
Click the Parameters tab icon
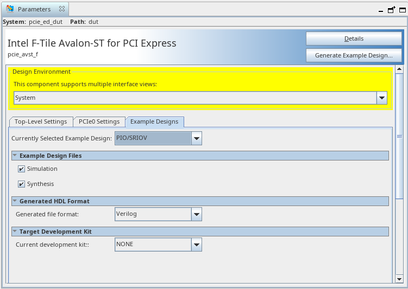[10, 9]
